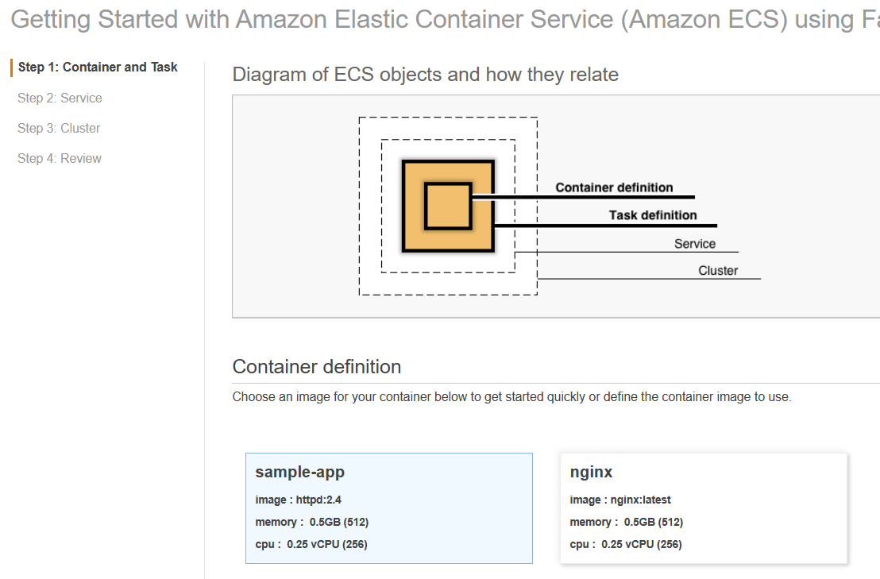Click the Task definition diagram label

pos(653,215)
